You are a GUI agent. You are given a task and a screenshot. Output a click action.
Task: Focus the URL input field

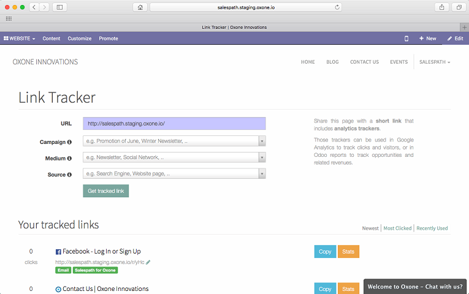click(174, 123)
